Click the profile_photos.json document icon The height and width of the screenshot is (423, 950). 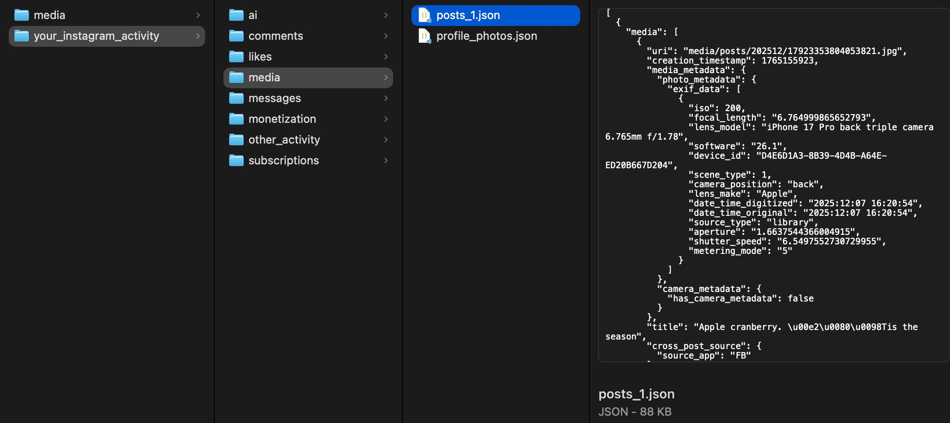point(424,36)
